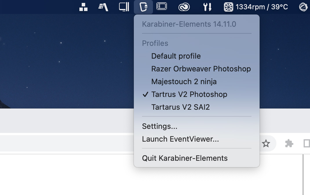
Task: Select the Default profile
Action: [x=196, y=56]
